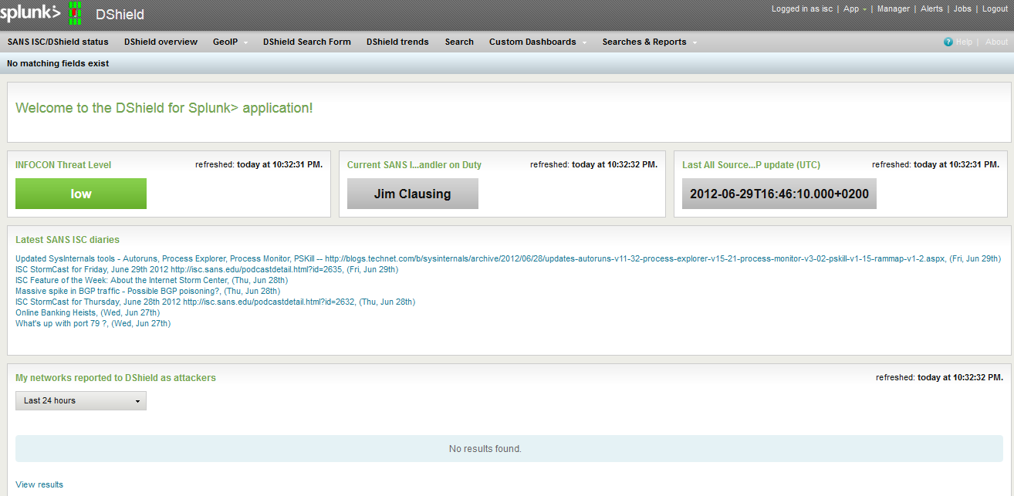Screen dimensions: 1014x496
Task: Click the Search menu item
Action: [459, 42]
